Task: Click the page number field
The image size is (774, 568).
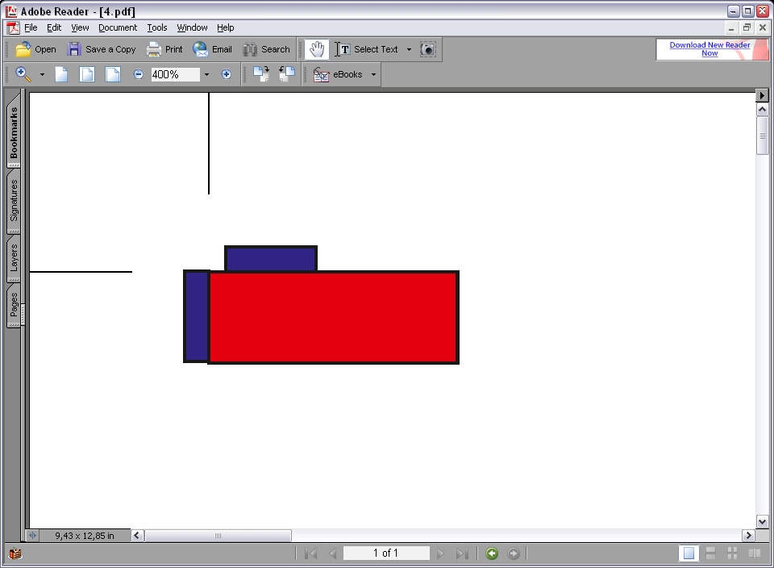Action: [385, 553]
